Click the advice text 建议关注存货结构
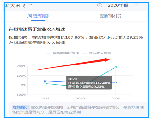Image resolution: width=152 pixels, height=119 pixels. [x=47, y=107]
